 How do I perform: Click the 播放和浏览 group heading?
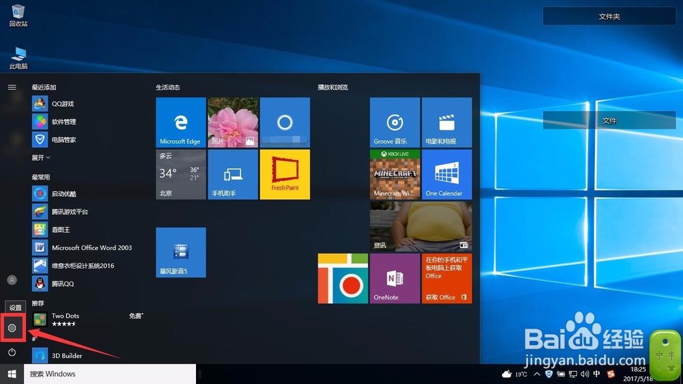333,87
